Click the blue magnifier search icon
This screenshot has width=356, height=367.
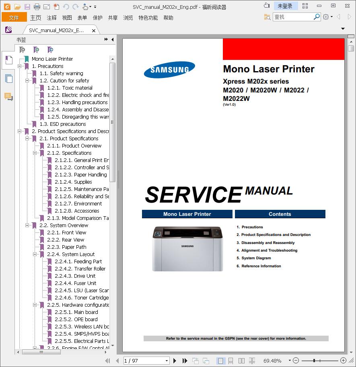[x=317, y=17]
